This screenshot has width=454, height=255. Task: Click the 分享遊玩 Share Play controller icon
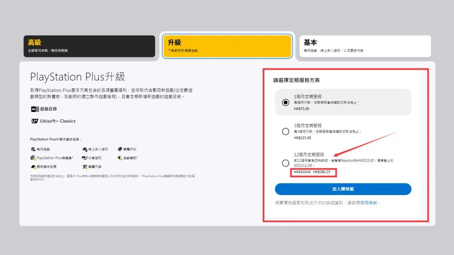(x=84, y=158)
